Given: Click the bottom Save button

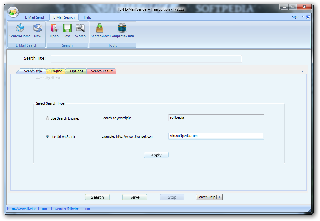Looking at the screenshot, I should click(x=135, y=197).
